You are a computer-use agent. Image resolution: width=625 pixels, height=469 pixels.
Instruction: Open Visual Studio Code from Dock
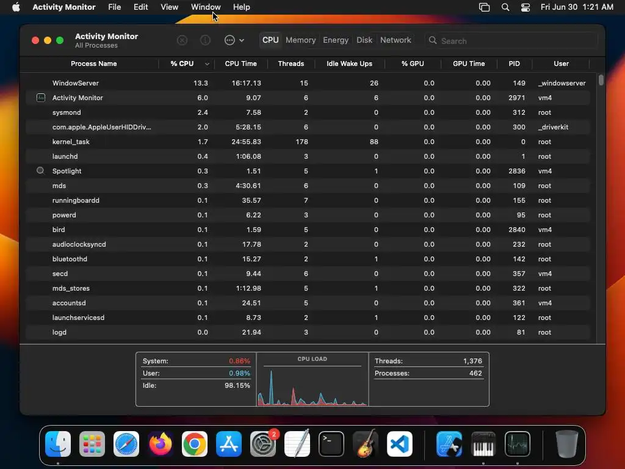coord(399,444)
